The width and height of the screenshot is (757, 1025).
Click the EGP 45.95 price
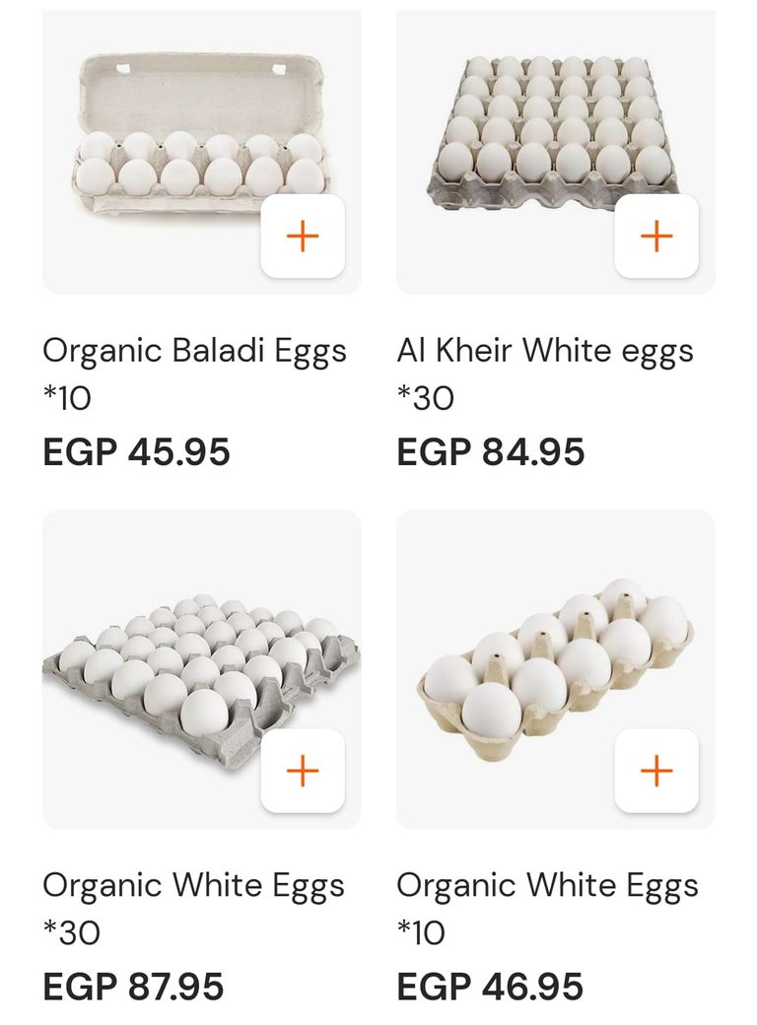click(x=136, y=452)
